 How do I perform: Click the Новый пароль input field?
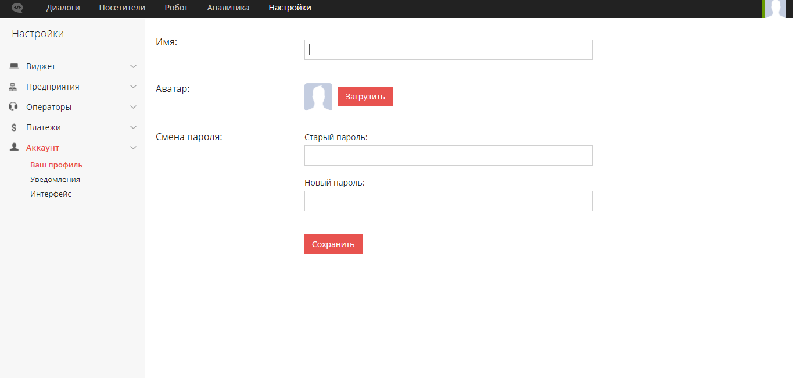point(448,201)
